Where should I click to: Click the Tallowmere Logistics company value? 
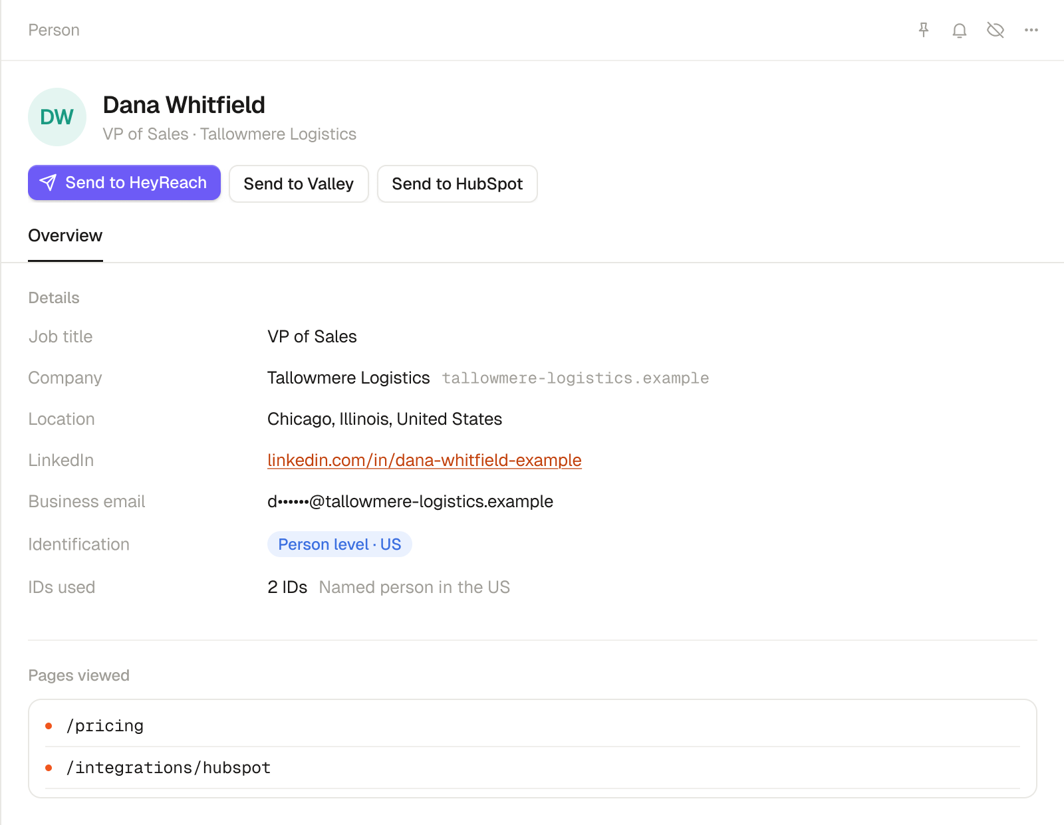click(x=348, y=378)
